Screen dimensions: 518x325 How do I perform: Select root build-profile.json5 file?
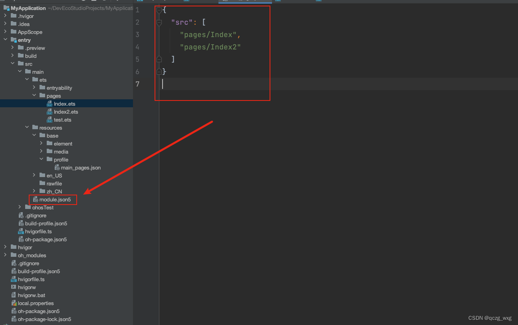39,271
